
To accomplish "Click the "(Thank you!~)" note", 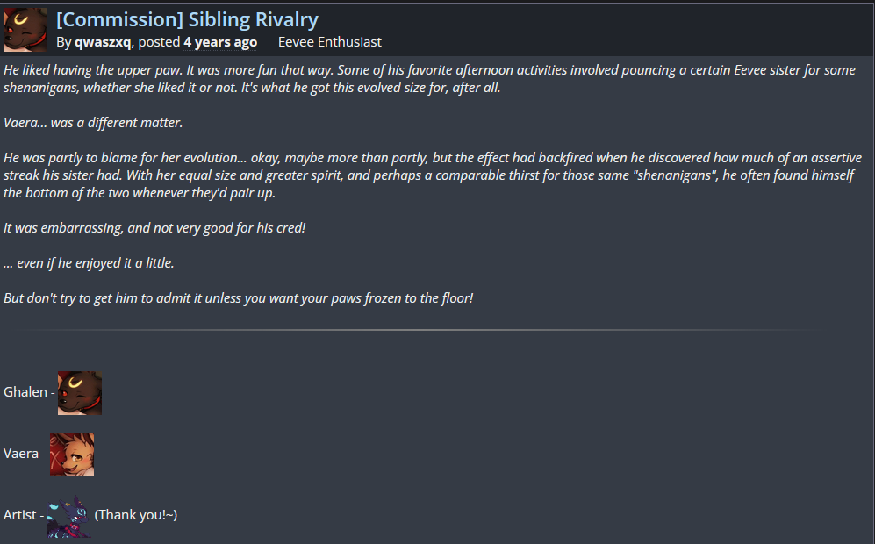I will pyautogui.click(x=136, y=515).
